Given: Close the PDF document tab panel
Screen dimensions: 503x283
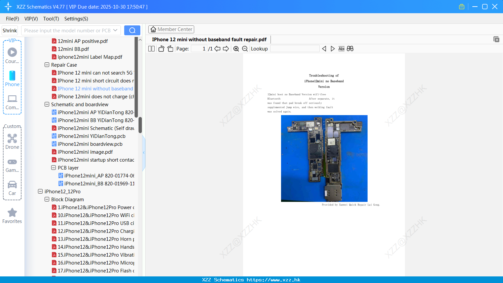Looking at the screenshot, I should point(496,39).
